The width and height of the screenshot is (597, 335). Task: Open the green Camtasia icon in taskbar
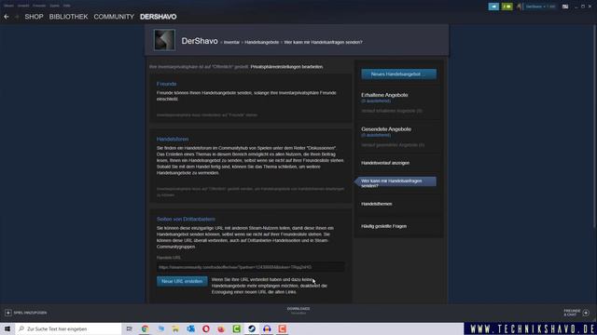(x=236, y=328)
